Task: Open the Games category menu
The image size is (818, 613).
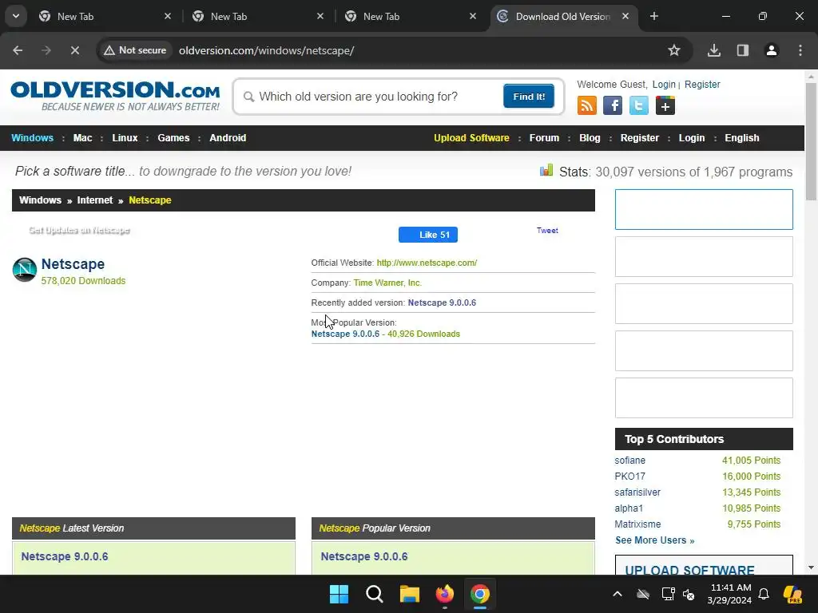Action: [173, 138]
